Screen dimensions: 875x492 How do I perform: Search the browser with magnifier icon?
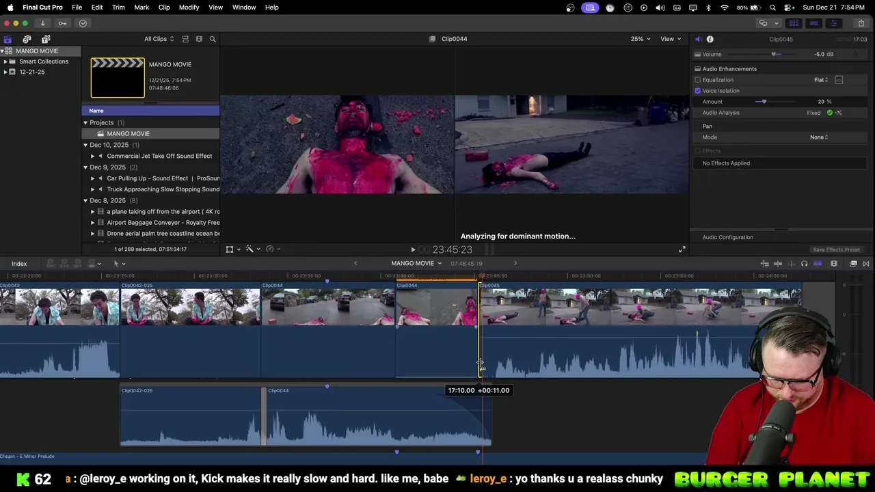213,39
